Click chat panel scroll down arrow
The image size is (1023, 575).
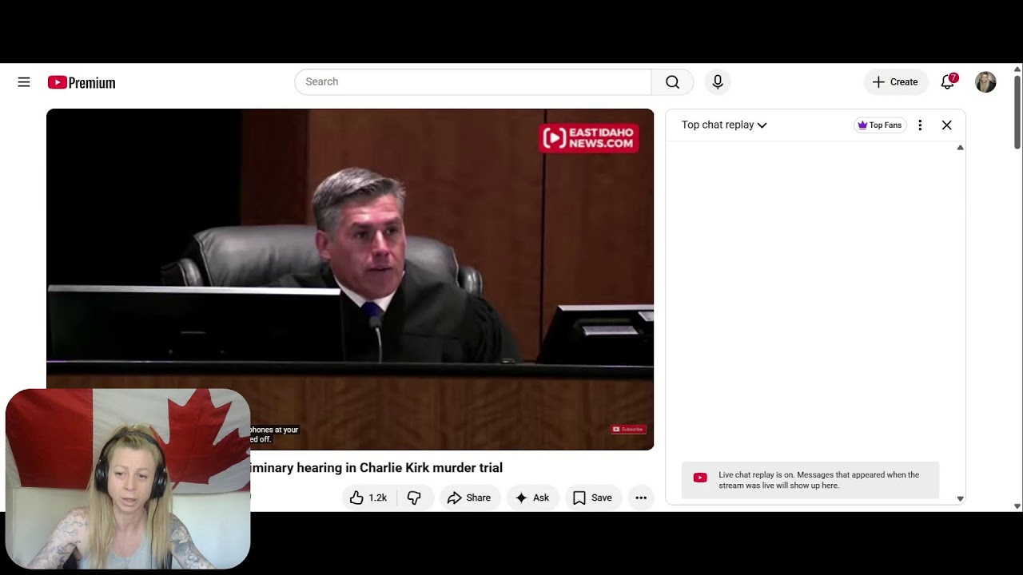point(960,499)
